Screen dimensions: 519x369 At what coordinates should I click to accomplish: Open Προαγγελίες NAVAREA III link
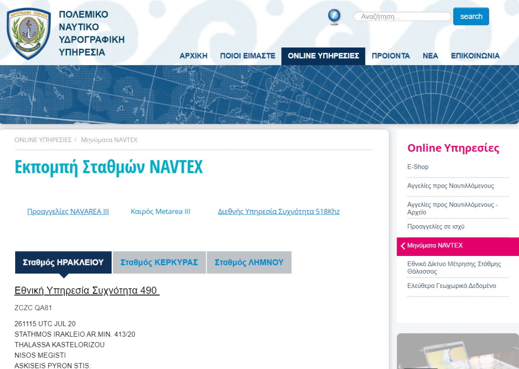coord(68,211)
